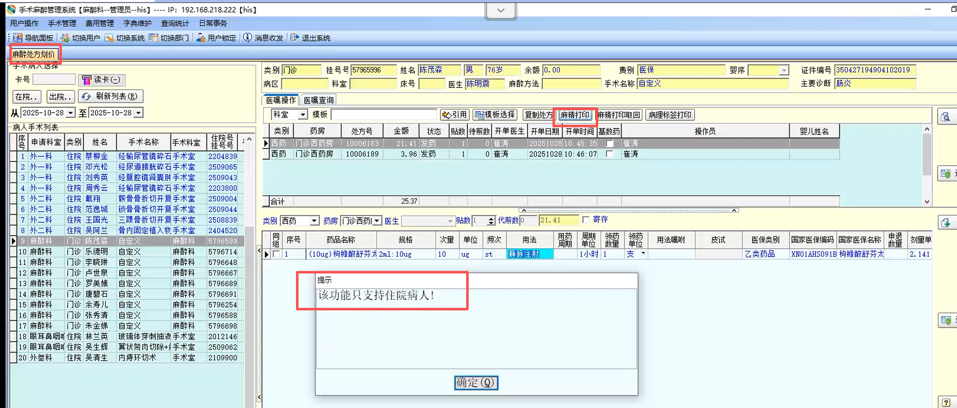Select patient row 吴清生

pyautogui.click(x=128, y=358)
